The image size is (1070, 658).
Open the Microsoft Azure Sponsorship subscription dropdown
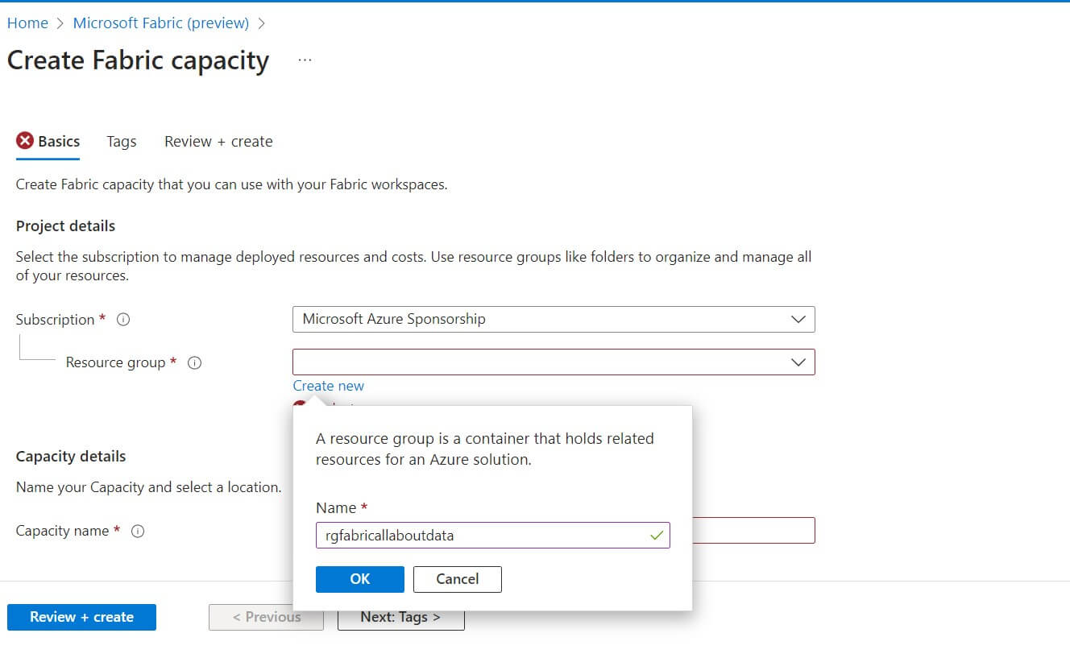click(x=554, y=319)
